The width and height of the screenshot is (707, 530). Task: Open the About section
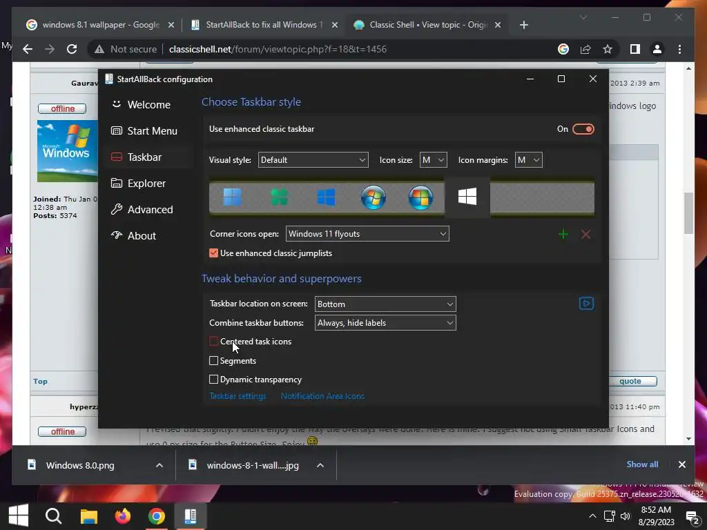149,236
